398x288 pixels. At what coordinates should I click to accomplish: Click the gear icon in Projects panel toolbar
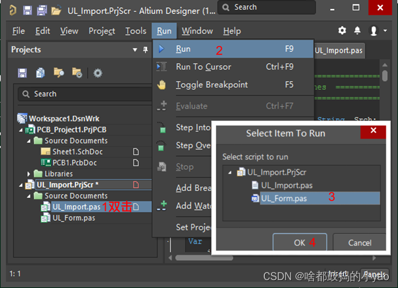coord(98,73)
